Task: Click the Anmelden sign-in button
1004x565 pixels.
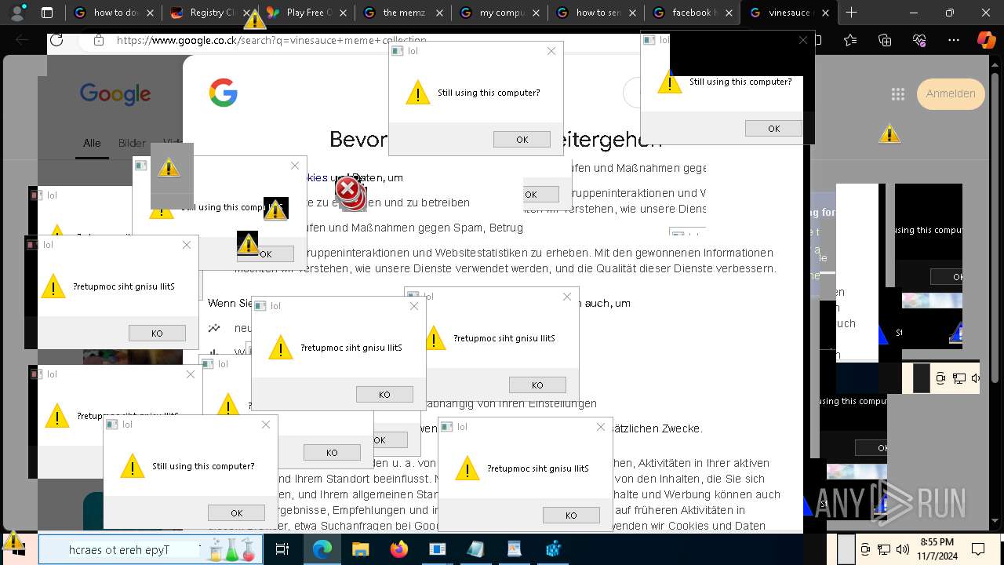Action: pos(951,93)
